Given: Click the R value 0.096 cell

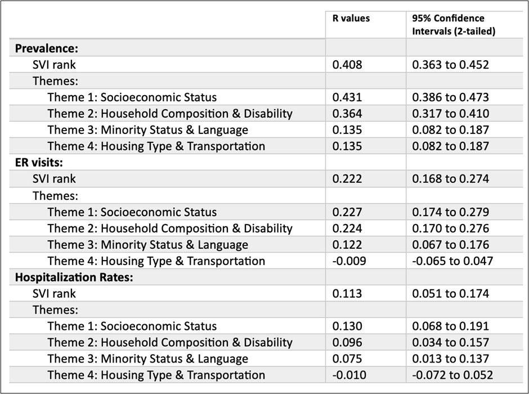Looking at the screenshot, I should click(347, 342).
